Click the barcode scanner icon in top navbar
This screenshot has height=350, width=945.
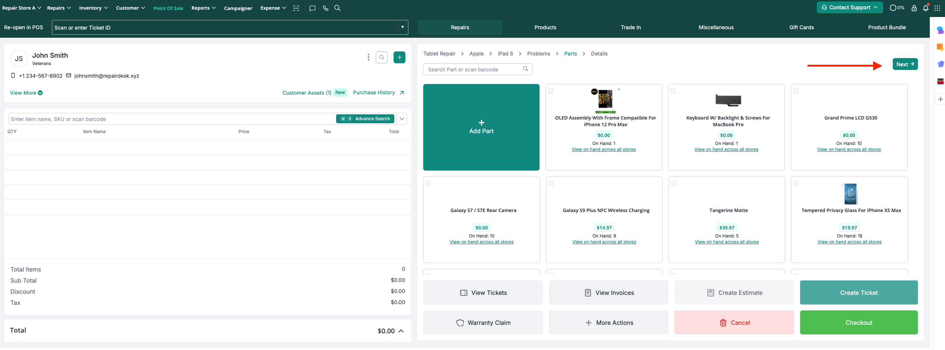click(296, 8)
